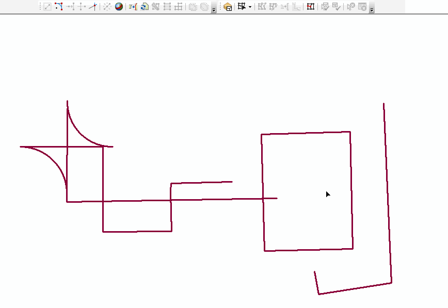
Task: Open the Topology Edit tool dropdown arrow
Action: (249, 7)
